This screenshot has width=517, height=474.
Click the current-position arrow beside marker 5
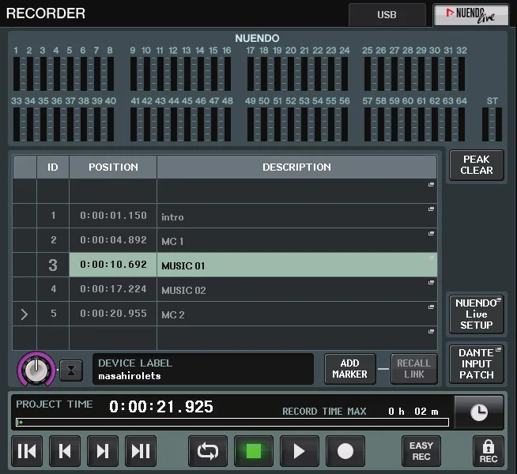tap(25, 314)
